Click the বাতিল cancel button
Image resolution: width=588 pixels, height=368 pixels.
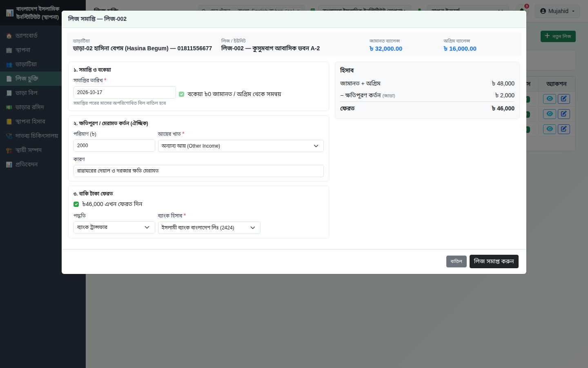[x=457, y=261]
